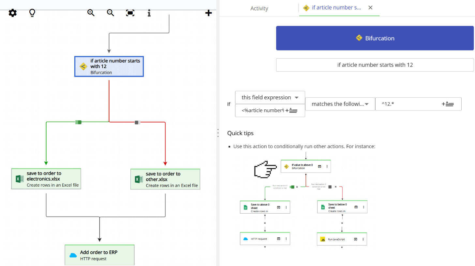
Task: Open the 'this field expression' dropdown
Action: pos(270,97)
